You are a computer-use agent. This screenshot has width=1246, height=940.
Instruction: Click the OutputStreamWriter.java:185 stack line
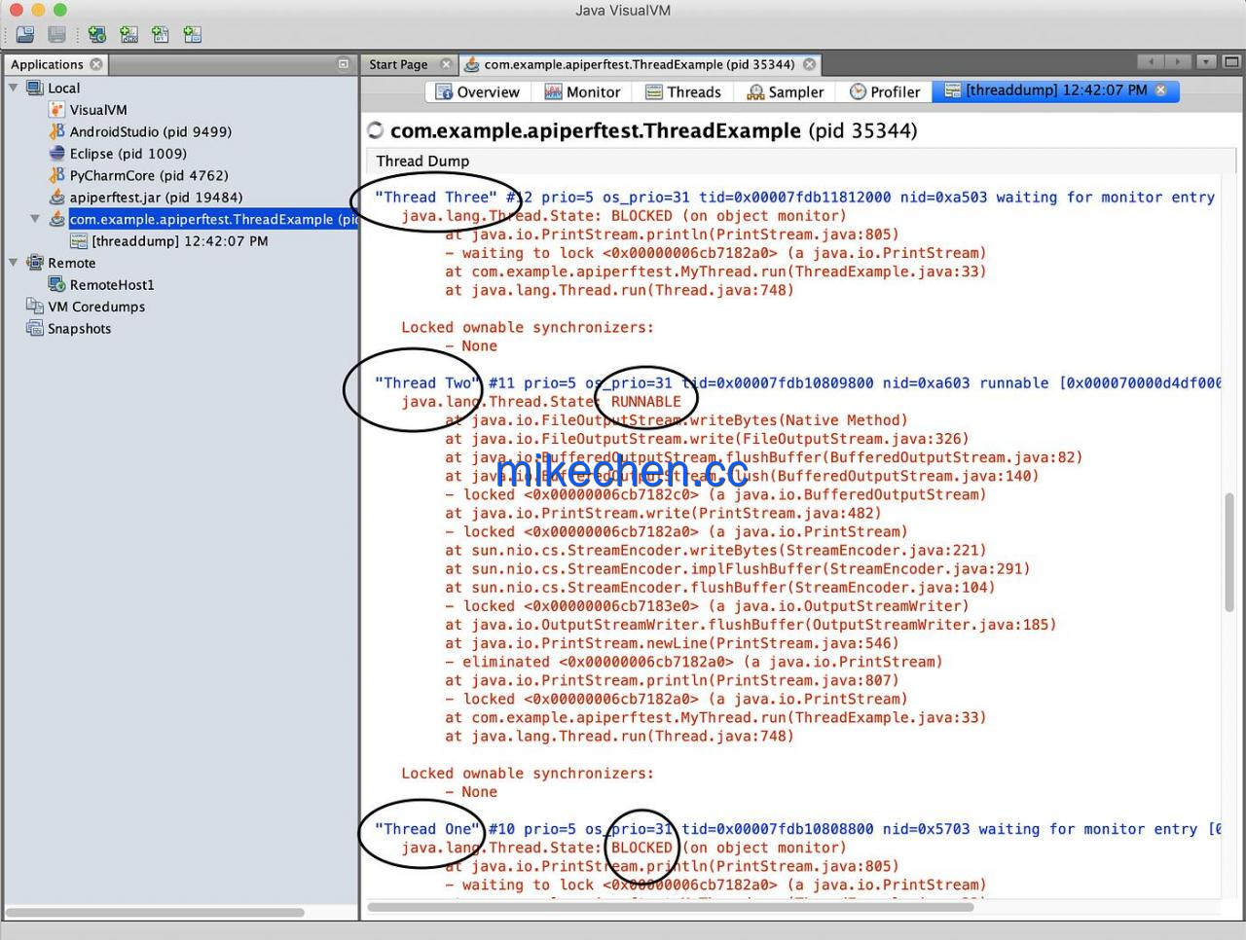(751, 625)
